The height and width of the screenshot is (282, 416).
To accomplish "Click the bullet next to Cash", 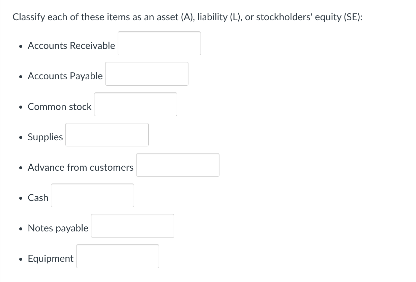I will (x=21, y=198).
